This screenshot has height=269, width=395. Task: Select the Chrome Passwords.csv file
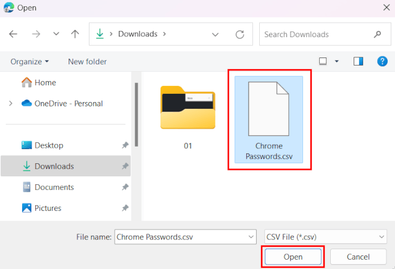pos(269,119)
